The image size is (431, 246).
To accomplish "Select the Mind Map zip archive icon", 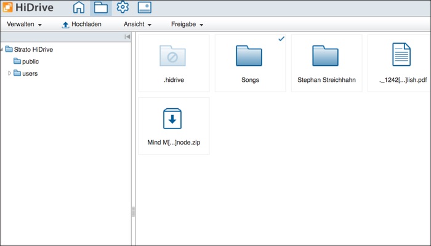I will click(174, 119).
